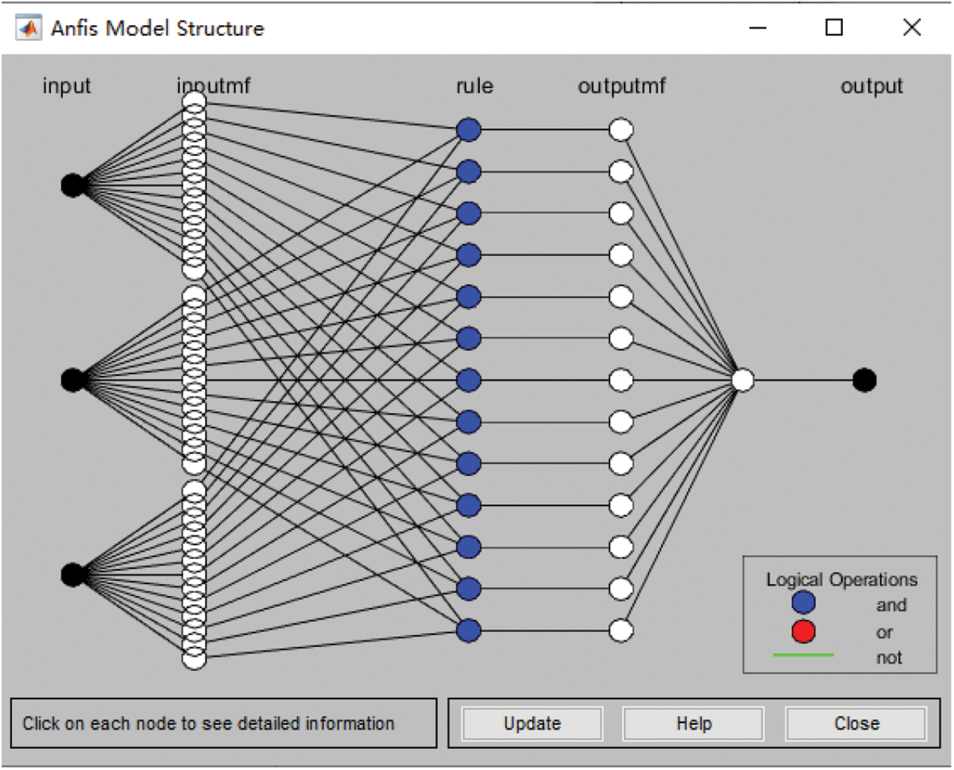Click the black output node
Screen dimensions: 954x770
click(x=864, y=380)
